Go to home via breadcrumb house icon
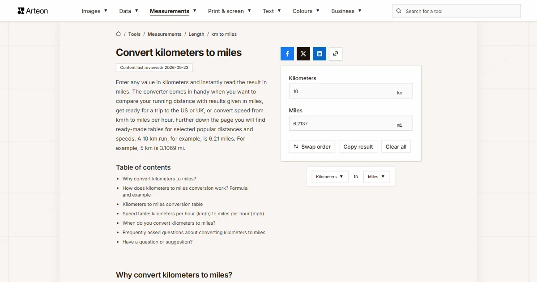537x282 pixels. point(119,34)
